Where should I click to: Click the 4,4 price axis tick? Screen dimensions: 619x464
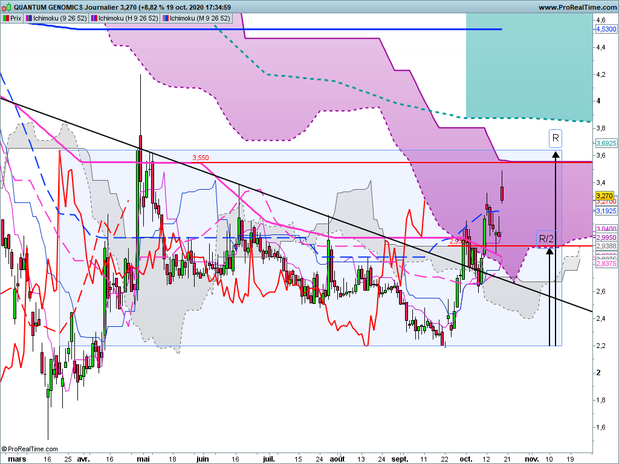pos(601,47)
